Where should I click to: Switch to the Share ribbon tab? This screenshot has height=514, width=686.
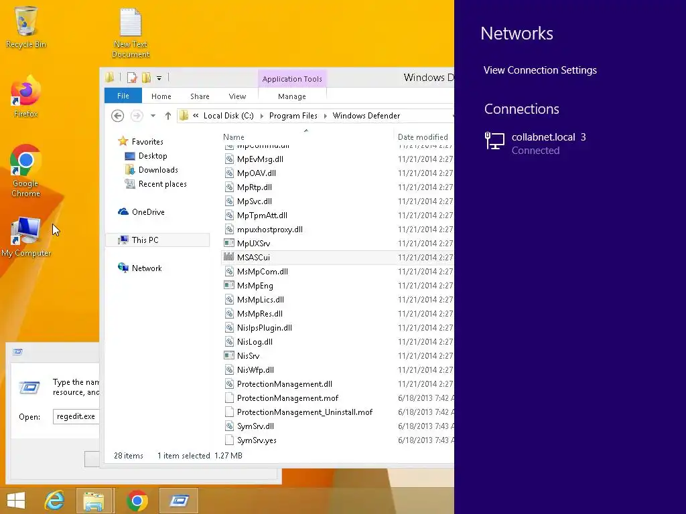(x=200, y=96)
